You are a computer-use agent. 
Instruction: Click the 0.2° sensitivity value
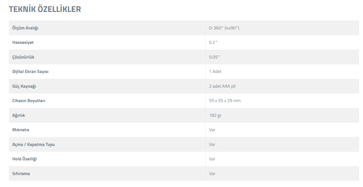[213, 42]
